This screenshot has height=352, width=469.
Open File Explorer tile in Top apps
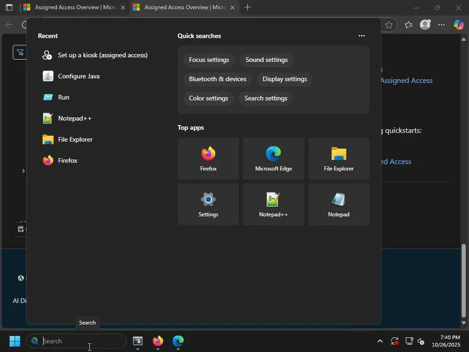click(x=338, y=159)
